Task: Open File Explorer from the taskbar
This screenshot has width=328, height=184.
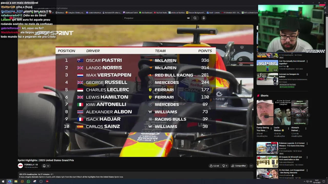Action: [x=16, y=181]
